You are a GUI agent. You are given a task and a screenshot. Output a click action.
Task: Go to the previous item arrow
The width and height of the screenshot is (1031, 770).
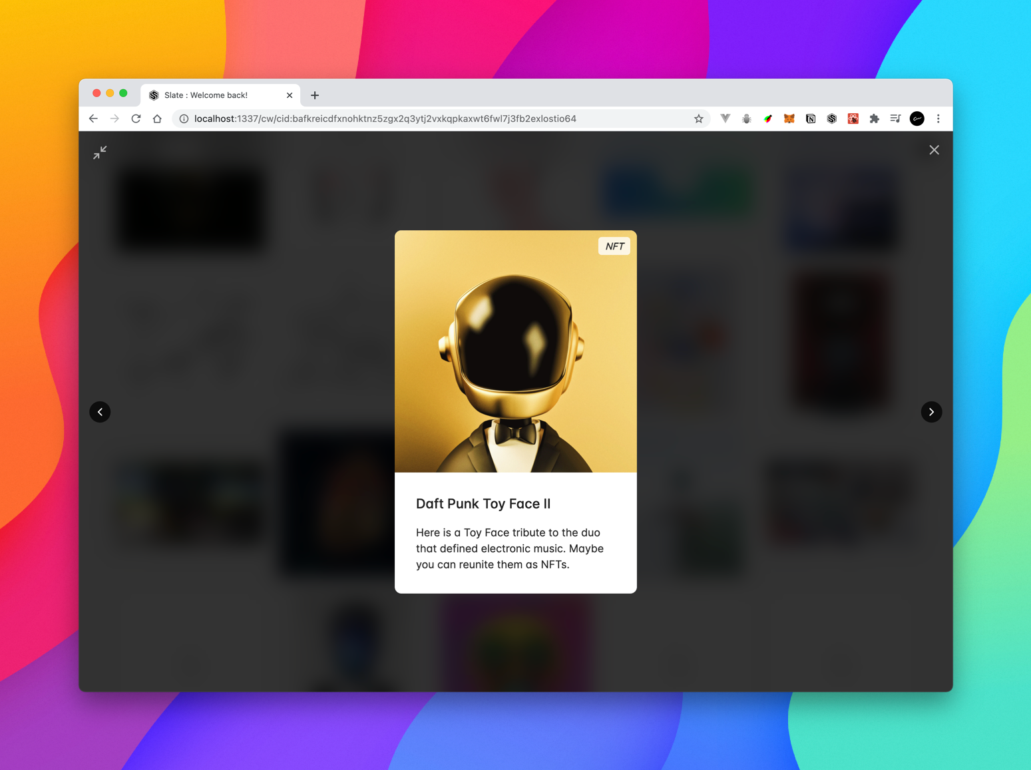pos(100,412)
